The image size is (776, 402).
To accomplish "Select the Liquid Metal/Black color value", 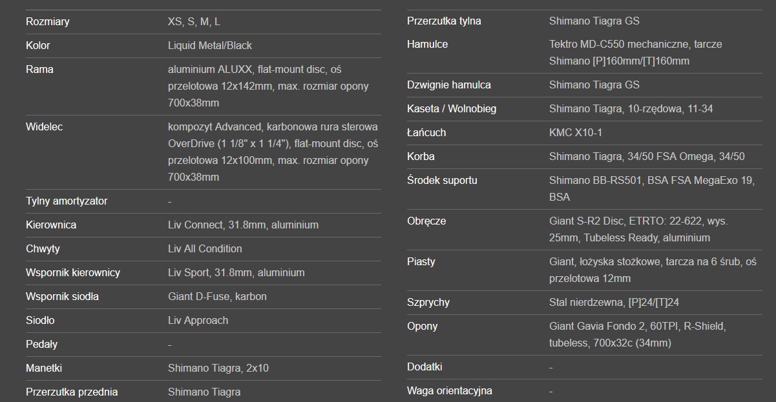I will (210, 45).
